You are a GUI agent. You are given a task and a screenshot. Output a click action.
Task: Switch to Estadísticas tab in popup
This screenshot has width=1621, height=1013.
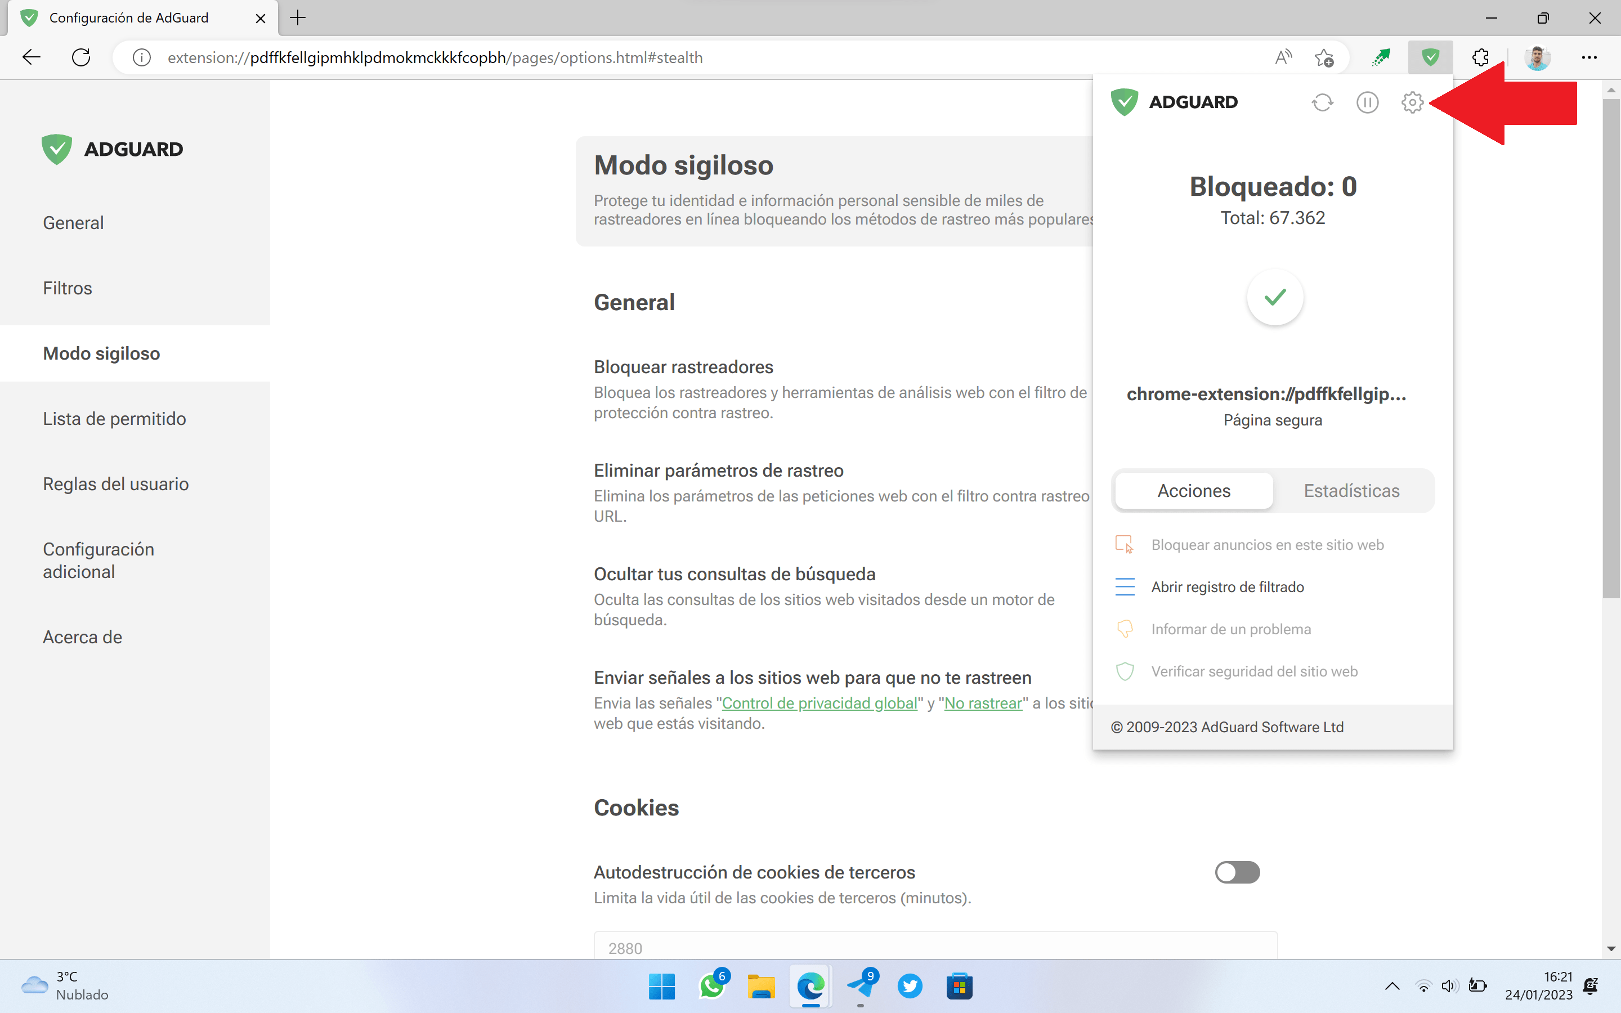pyautogui.click(x=1352, y=491)
